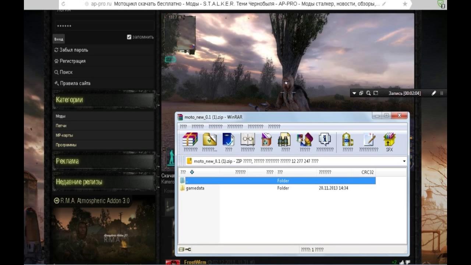This screenshot has width=471, height=265.
Task: Click the pencil draw icon on recording toolbar
Action: click(433, 93)
